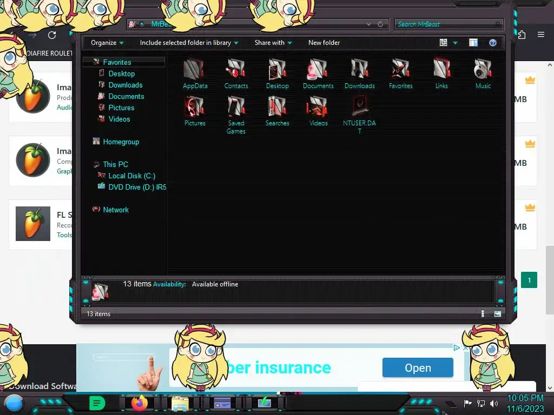Open the Music folder
Viewport: 554px width, 415px height.
coord(483,73)
